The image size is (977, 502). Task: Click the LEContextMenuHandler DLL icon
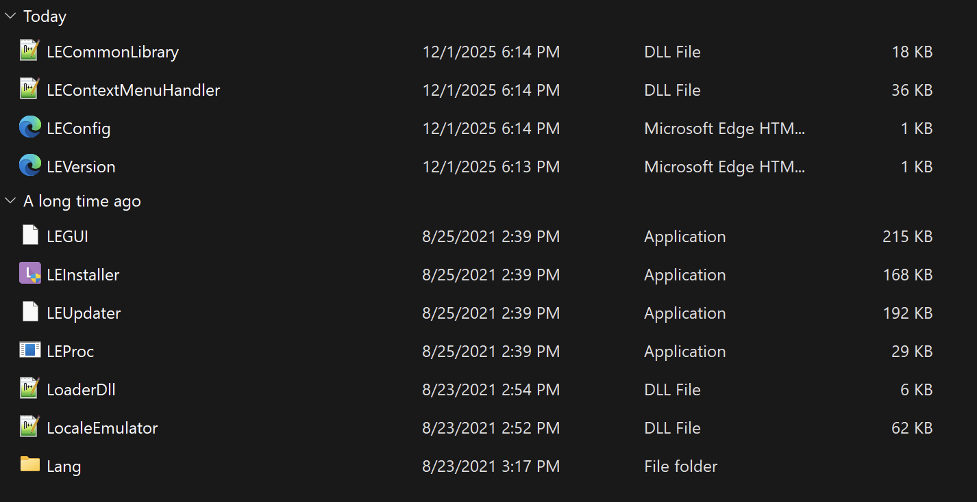(x=29, y=89)
